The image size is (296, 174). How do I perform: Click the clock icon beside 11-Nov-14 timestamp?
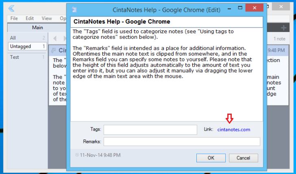[77, 155]
